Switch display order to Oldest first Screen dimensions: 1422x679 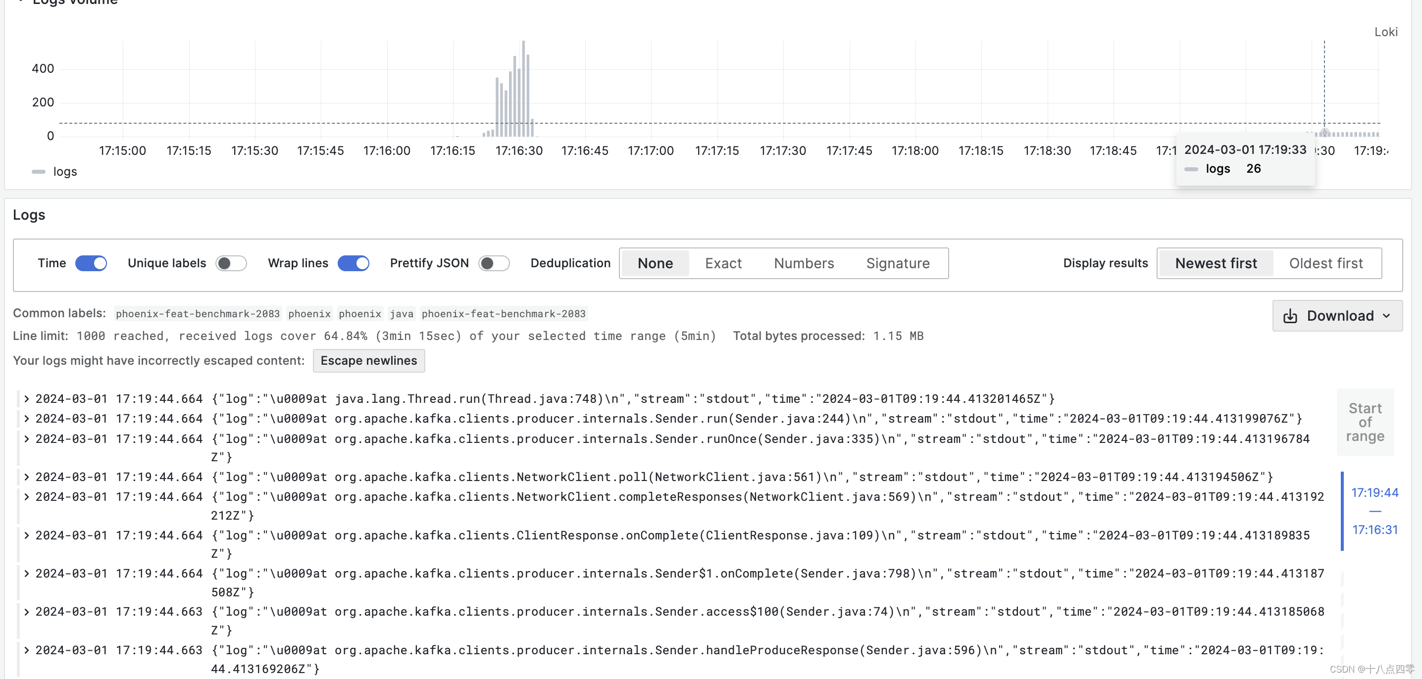[1325, 264]
